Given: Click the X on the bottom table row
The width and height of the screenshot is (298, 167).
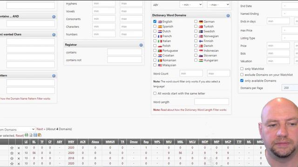Looking at the screenshot, I should (19, 164).
